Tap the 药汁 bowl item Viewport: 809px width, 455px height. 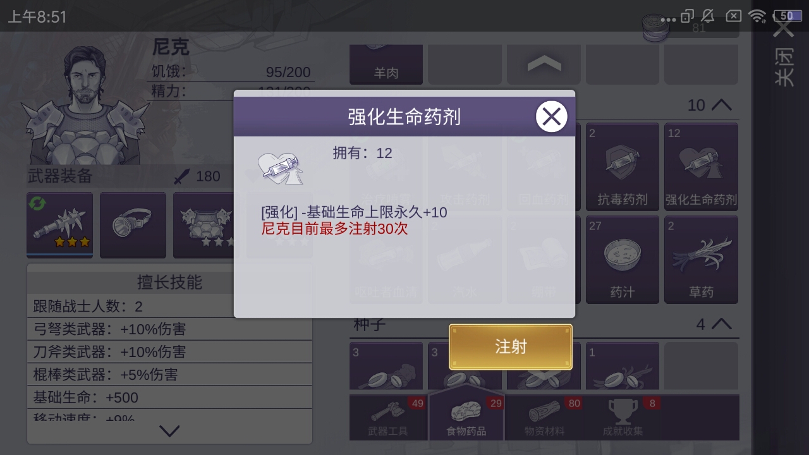[622, 260]
